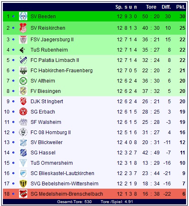
Task: Click the SG Hassel blue shield logo
Action: pos(23,153)
